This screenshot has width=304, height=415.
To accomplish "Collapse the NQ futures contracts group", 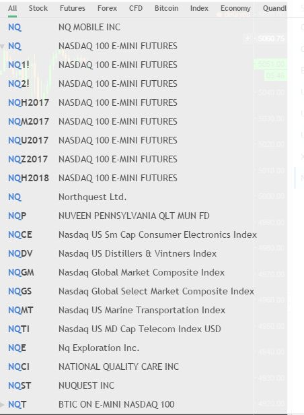I will pos(3,46).
